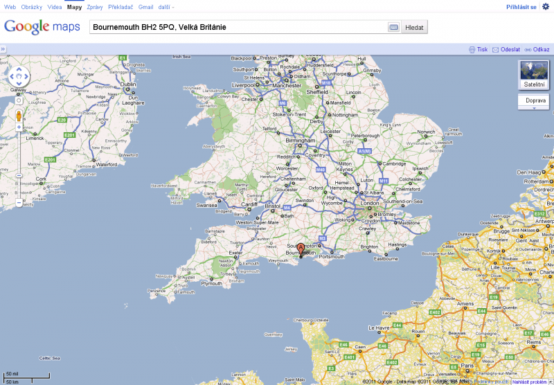Select the Street View pegman icon
This screenshot has height=385, width=554.
coord(19,116)
